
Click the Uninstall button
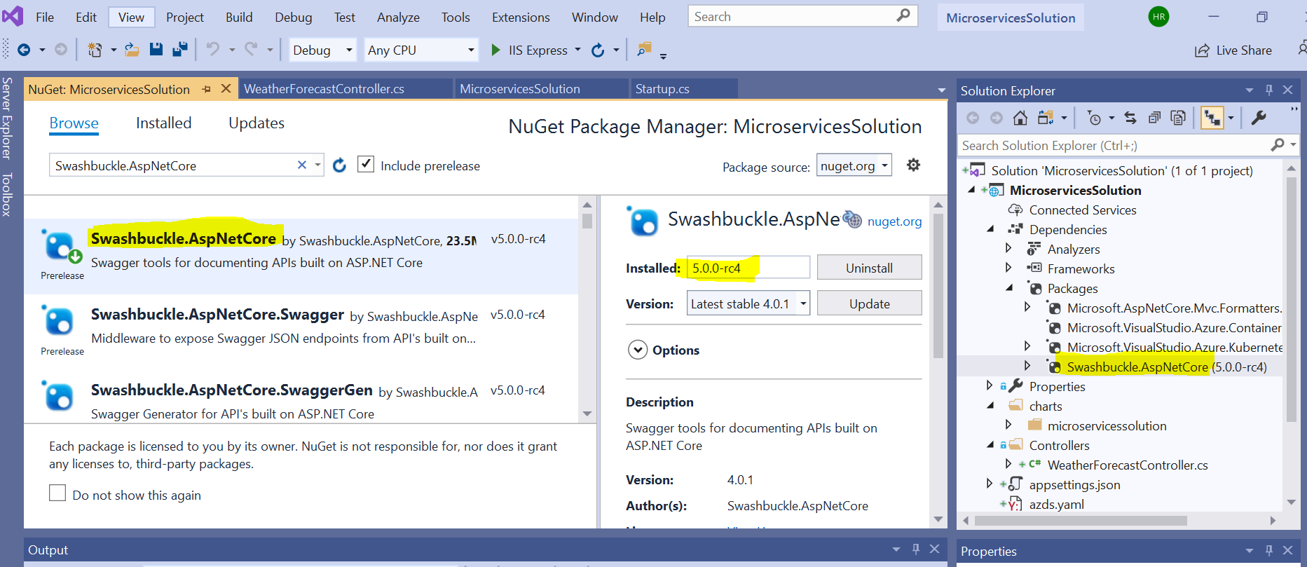[869, 267]
